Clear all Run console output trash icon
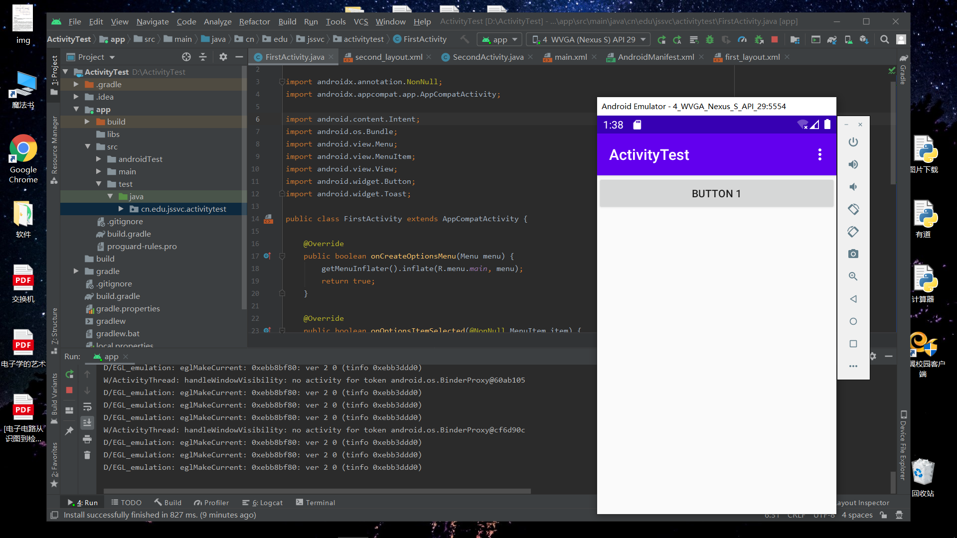The image size is (957, 538). [87, 455]
